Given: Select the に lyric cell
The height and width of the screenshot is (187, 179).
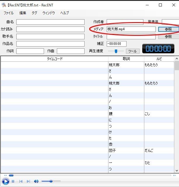Looking at the screenshot, I should click(x=126, y=120).
